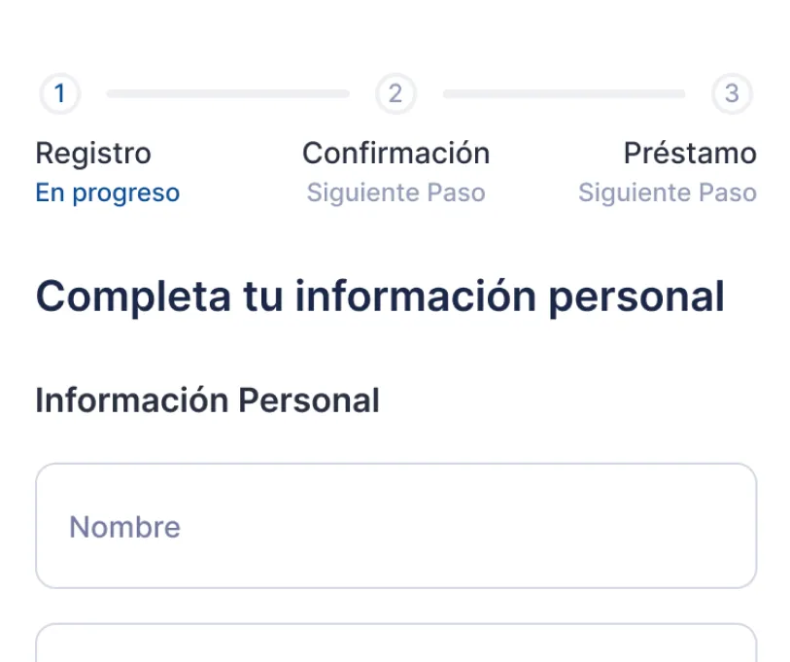
Task: Click progress bar between steps 1 and 2
Action: click(x=227, y=94)
